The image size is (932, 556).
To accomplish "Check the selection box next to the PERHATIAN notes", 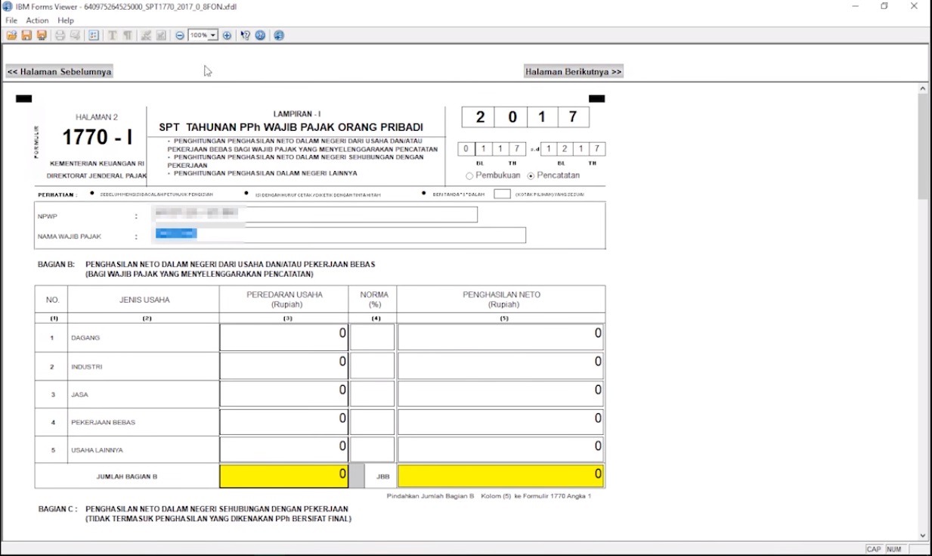I will pos(501,194).
